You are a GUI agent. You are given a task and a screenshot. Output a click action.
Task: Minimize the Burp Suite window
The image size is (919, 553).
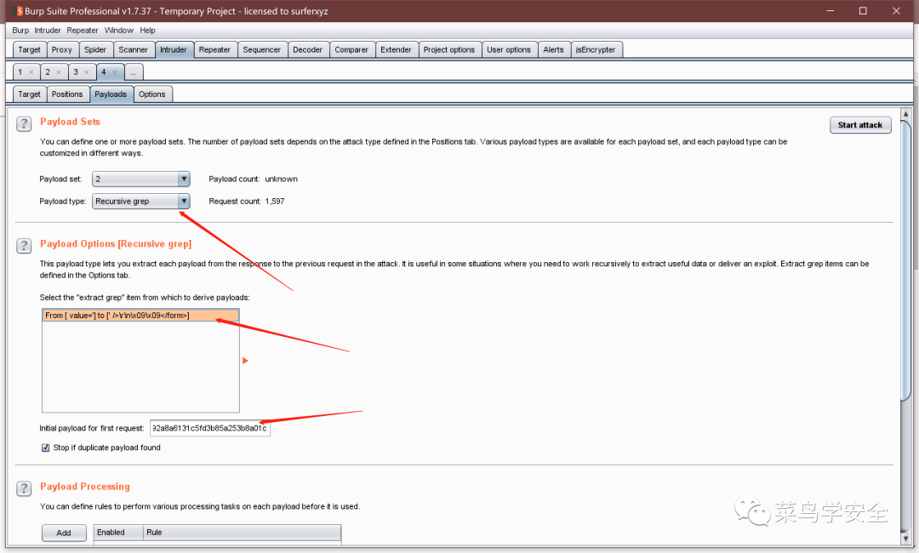click(830, 10)
